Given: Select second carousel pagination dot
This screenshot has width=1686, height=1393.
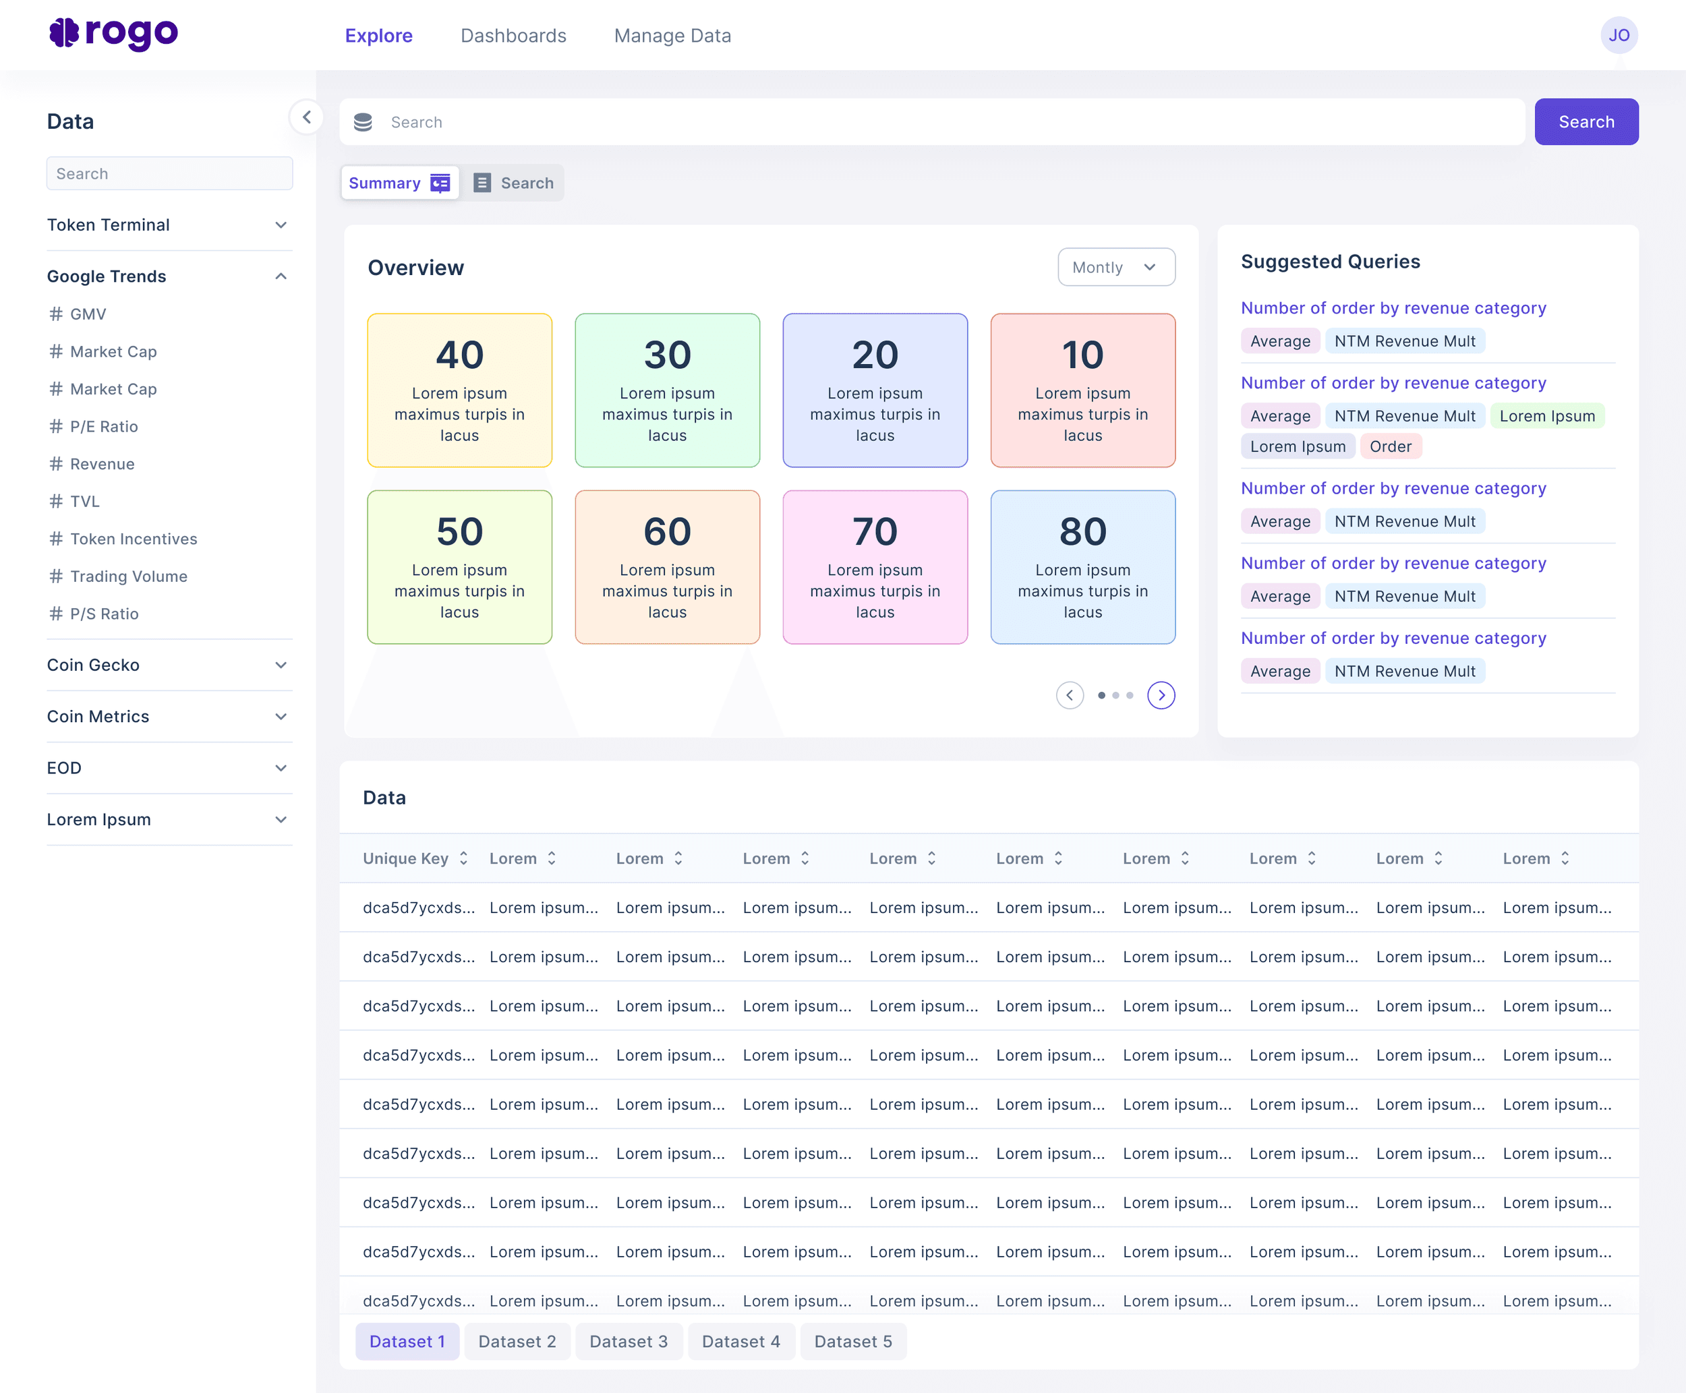Looking at the screenshot, I should (1115, 695).
